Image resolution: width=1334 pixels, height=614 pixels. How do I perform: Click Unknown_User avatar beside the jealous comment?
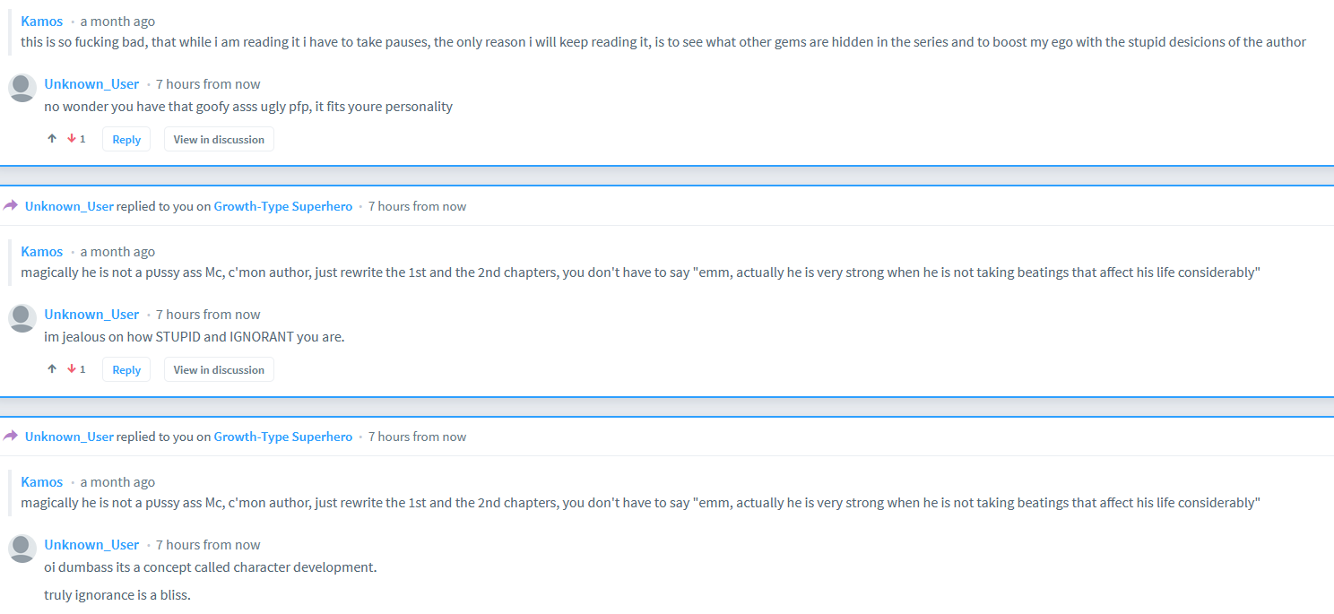pos(22,318)
